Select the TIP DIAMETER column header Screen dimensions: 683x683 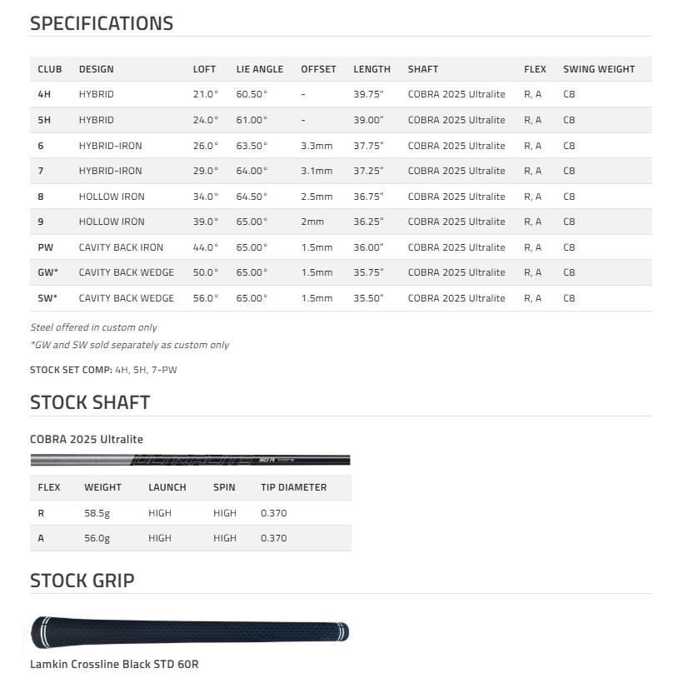tap(293, 487)
